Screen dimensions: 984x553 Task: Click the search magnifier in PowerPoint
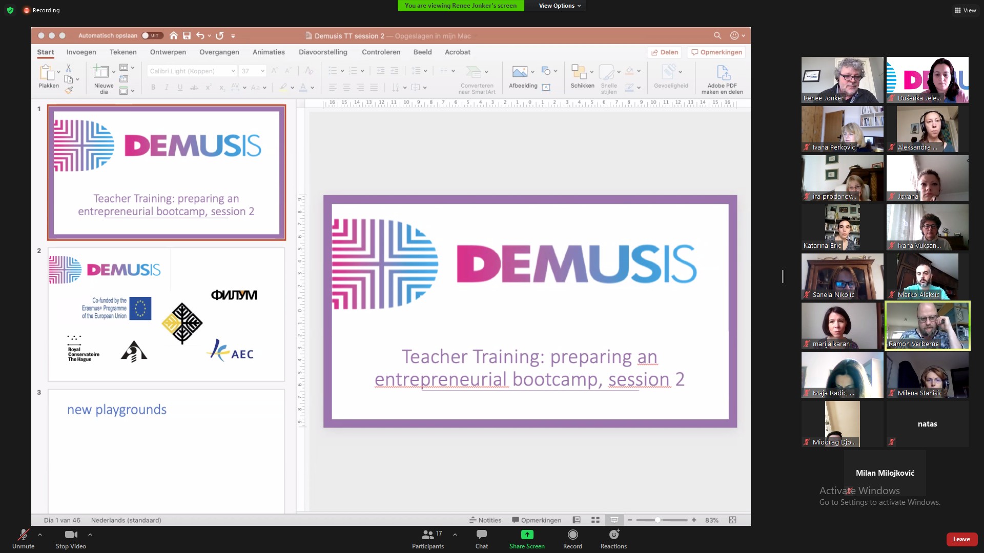click(717, 35)
